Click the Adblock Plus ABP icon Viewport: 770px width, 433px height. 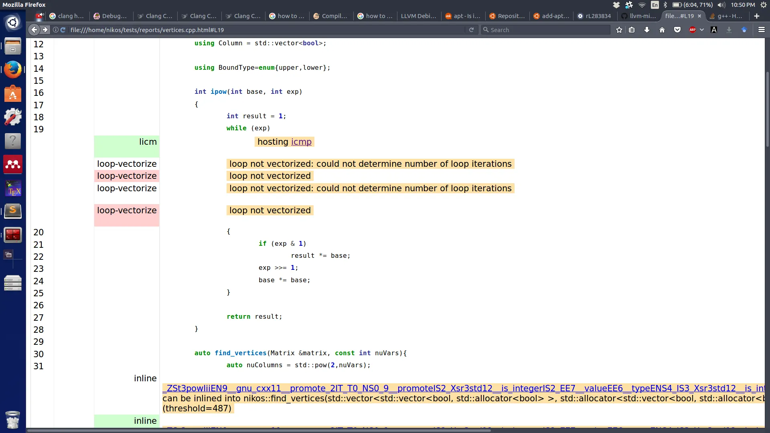693,30
